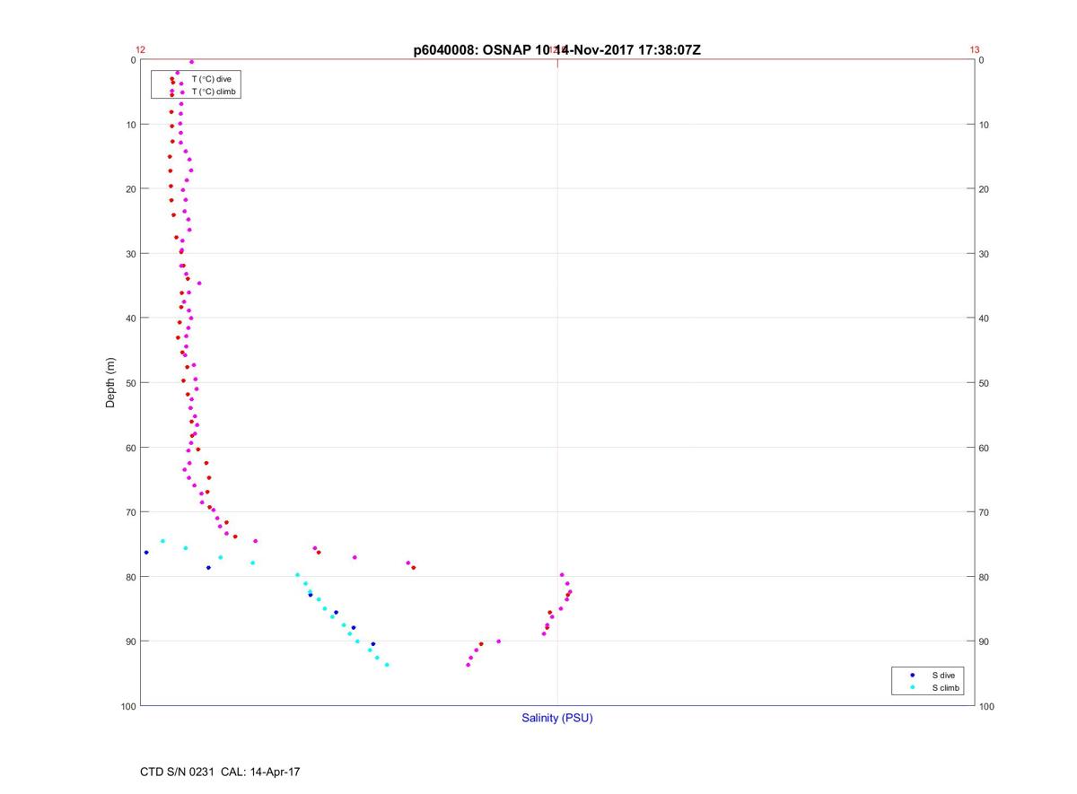1077x794 pixels.
Task: Click the 20 tick on the right depth axis
Action: tap(985, 189)
